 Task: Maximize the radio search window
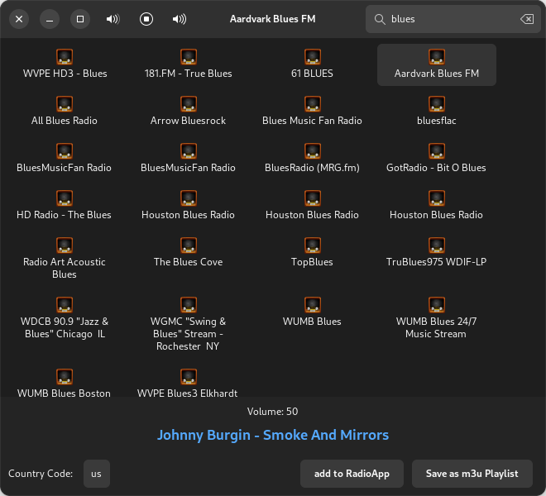pyautogui.click(x=80, y=19)
